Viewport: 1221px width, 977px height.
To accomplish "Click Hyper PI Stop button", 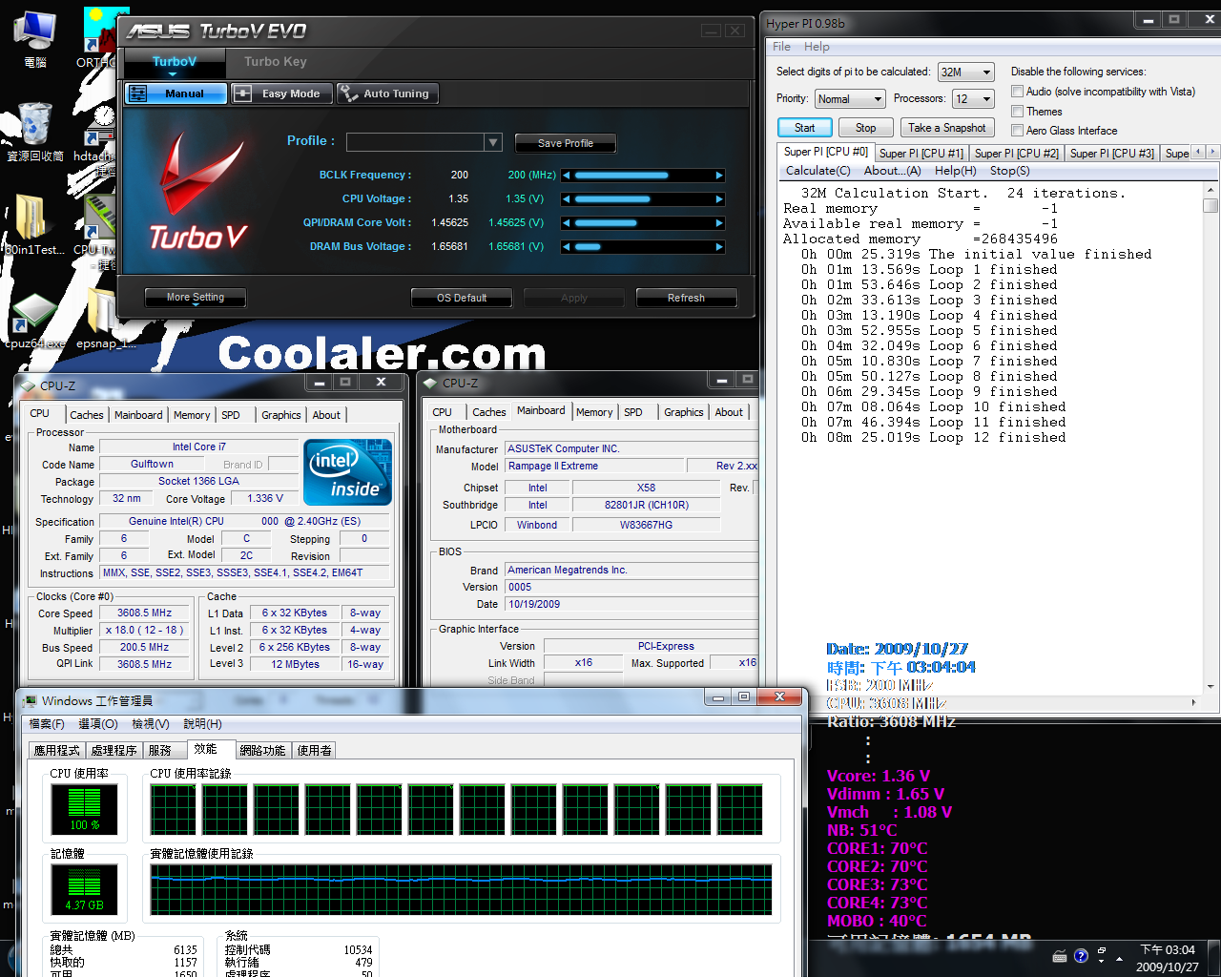I will click(865, 128).
